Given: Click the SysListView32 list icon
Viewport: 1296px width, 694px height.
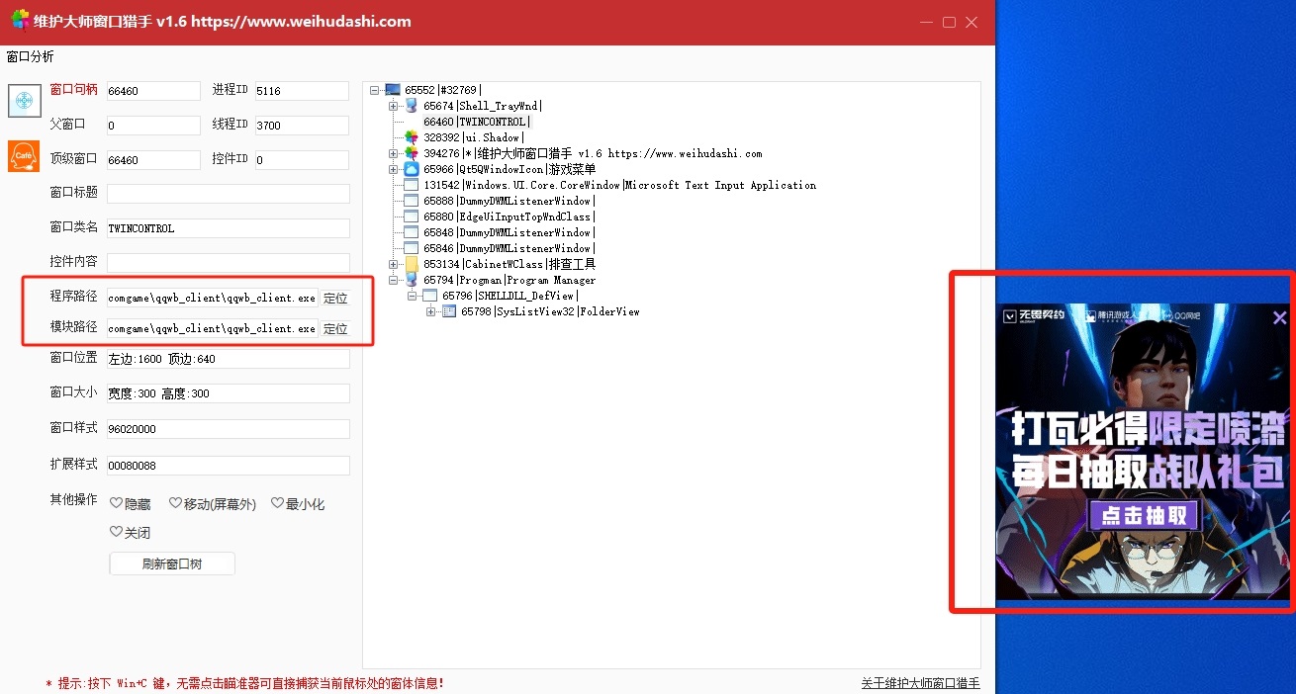Looking at the screenshot, I should pyautogui.click(x=449, y=311).
